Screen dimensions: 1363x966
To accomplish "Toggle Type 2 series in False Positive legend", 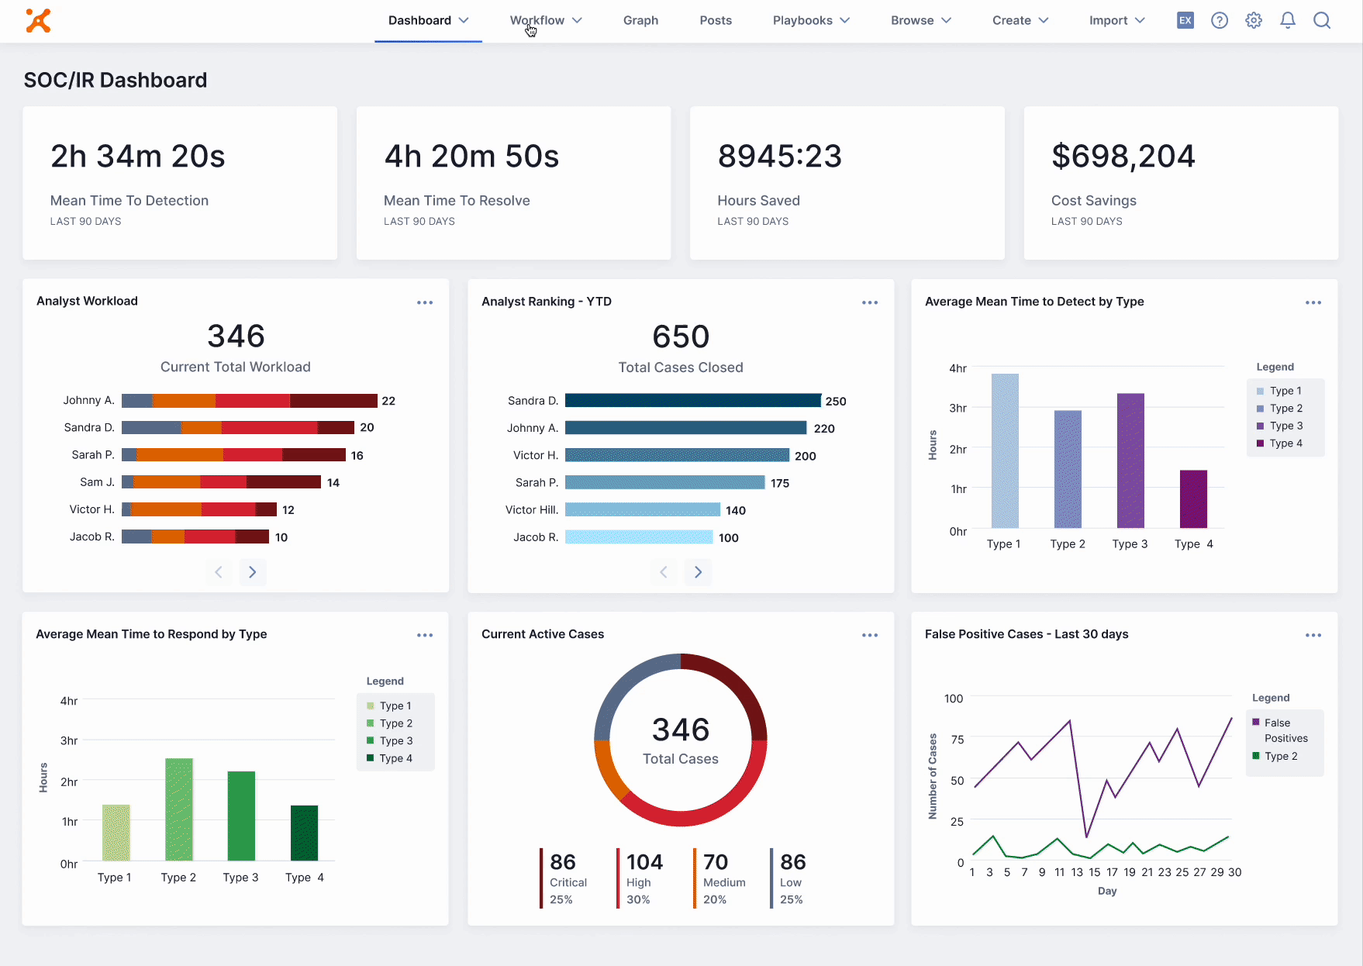I will (1275, 756).
